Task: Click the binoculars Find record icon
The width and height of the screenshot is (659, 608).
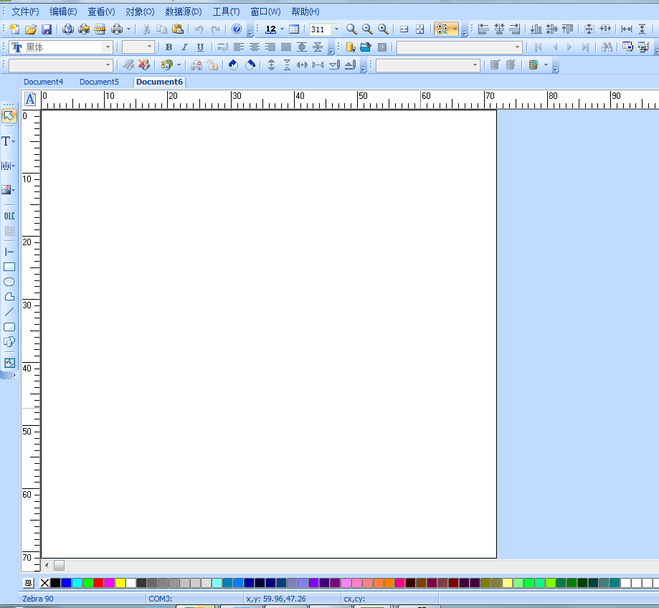Action: [x=607, y=47]
